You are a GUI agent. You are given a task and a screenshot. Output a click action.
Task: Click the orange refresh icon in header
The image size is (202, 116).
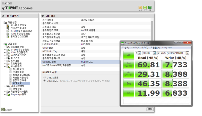(x=140, y=7)
